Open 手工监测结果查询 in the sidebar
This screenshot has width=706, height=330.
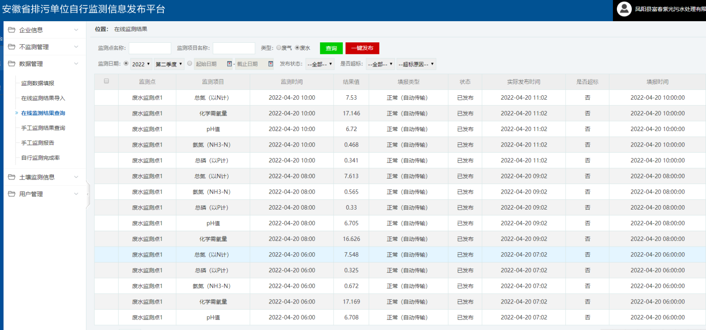pos(43,128)
